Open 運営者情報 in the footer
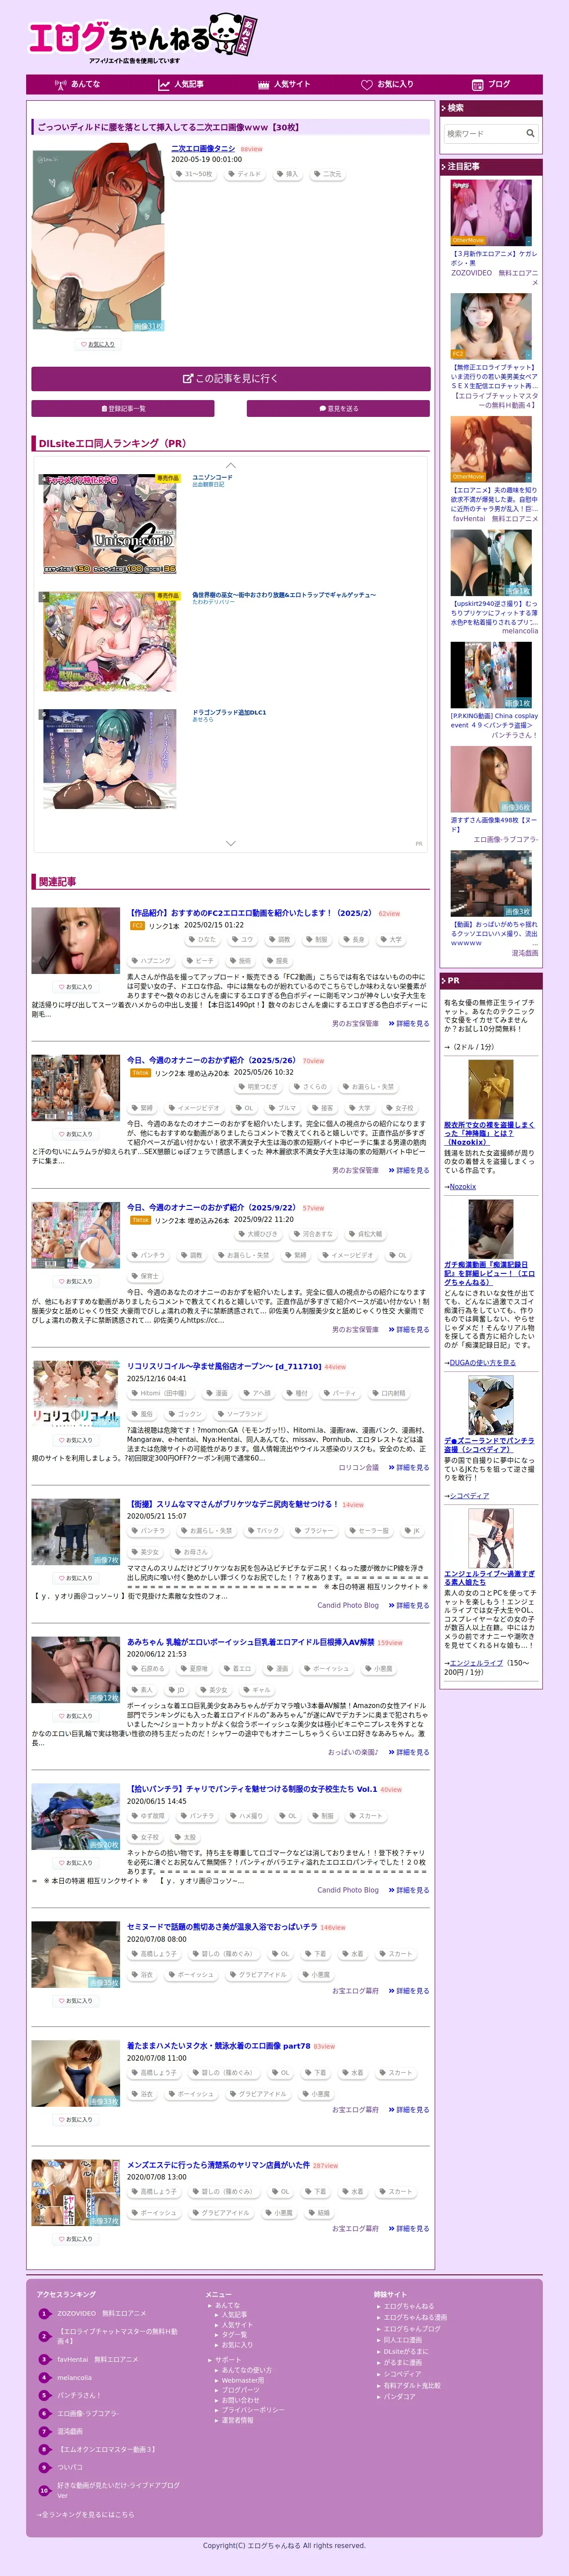This screenshot has height=2576, width=569. tap(237, 2420)
